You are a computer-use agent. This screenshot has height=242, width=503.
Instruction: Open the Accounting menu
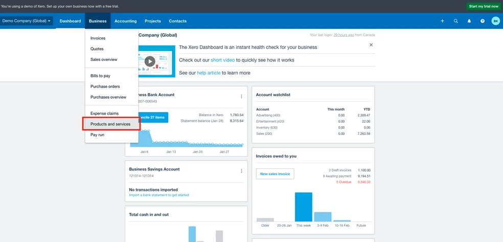coord(125,21)
